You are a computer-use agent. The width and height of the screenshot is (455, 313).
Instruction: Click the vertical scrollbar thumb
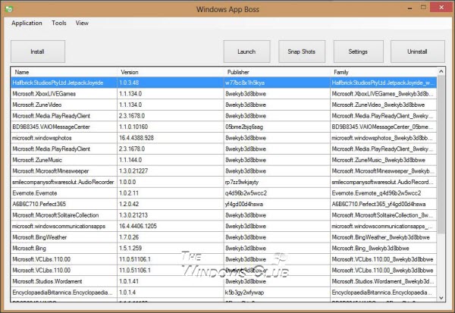tap(441, 155)
